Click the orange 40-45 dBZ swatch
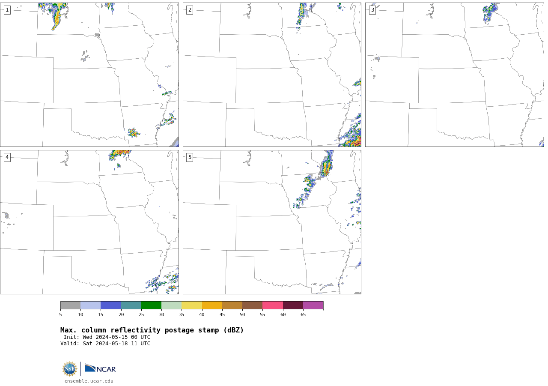This screenshot has width=548, height=386. click(x=212, y=305)
